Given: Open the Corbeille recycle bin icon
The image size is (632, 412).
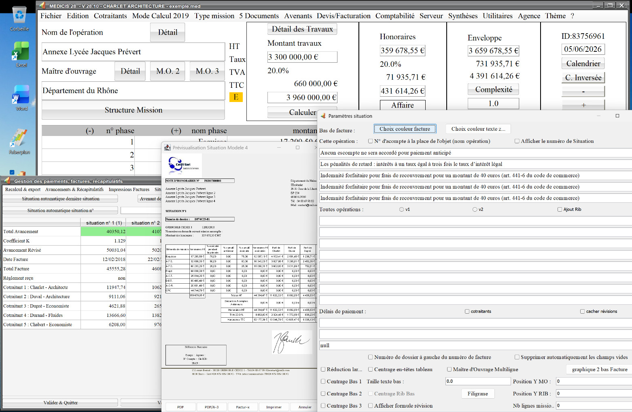Looking at the screenshot, I should [x=19, y=19].
